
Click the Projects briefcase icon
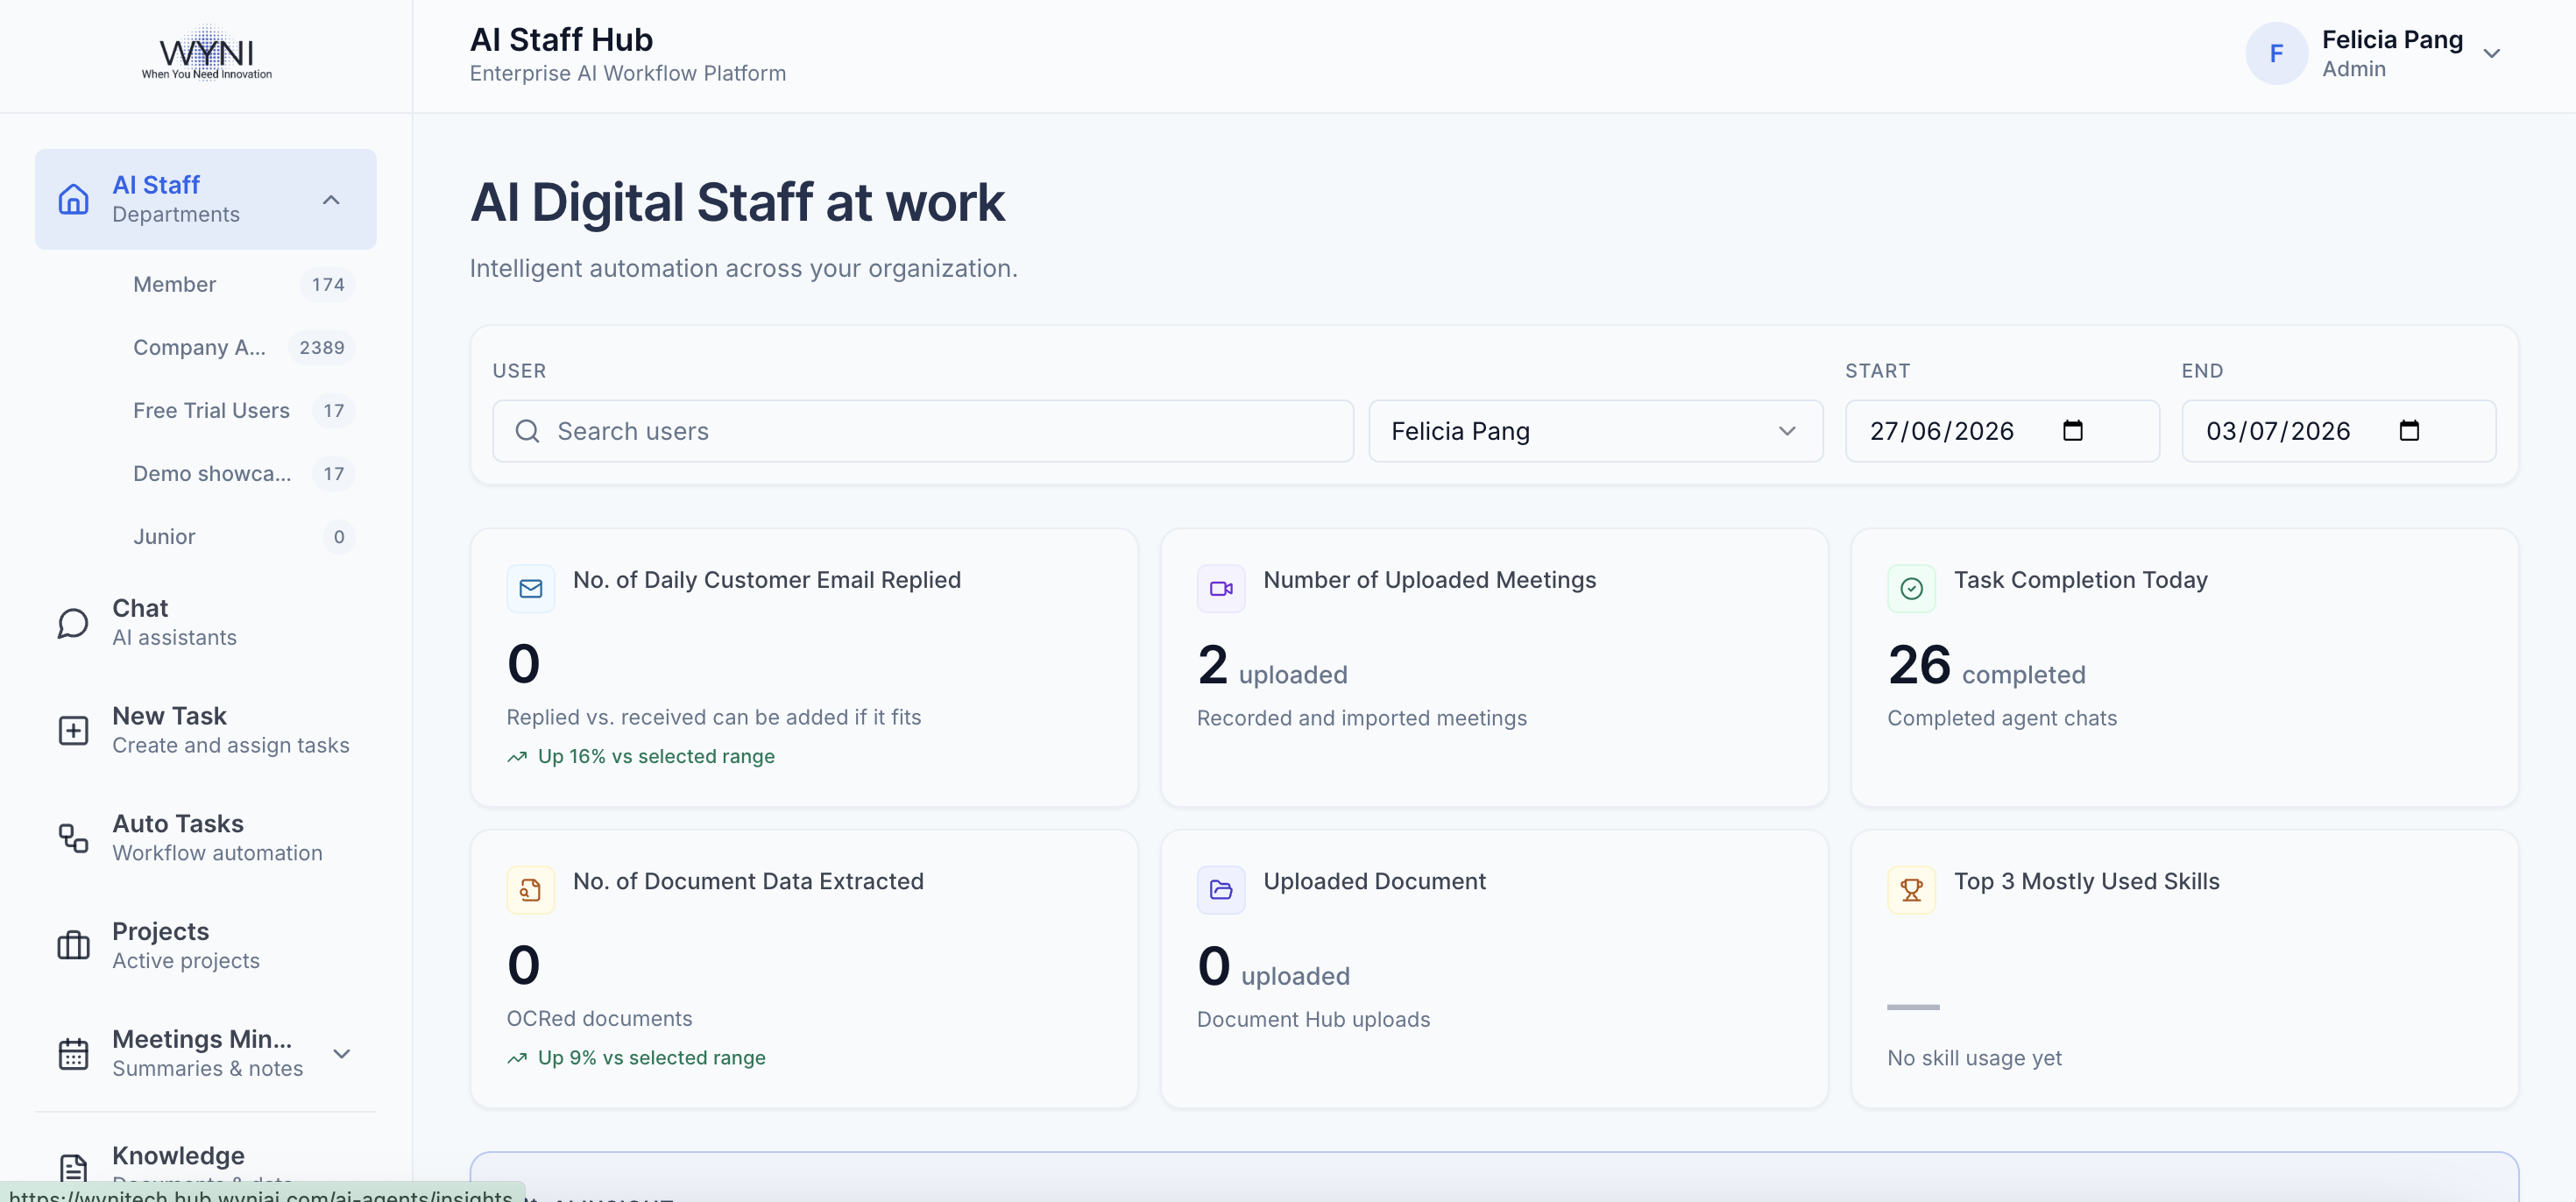click(x=73, y=946)
